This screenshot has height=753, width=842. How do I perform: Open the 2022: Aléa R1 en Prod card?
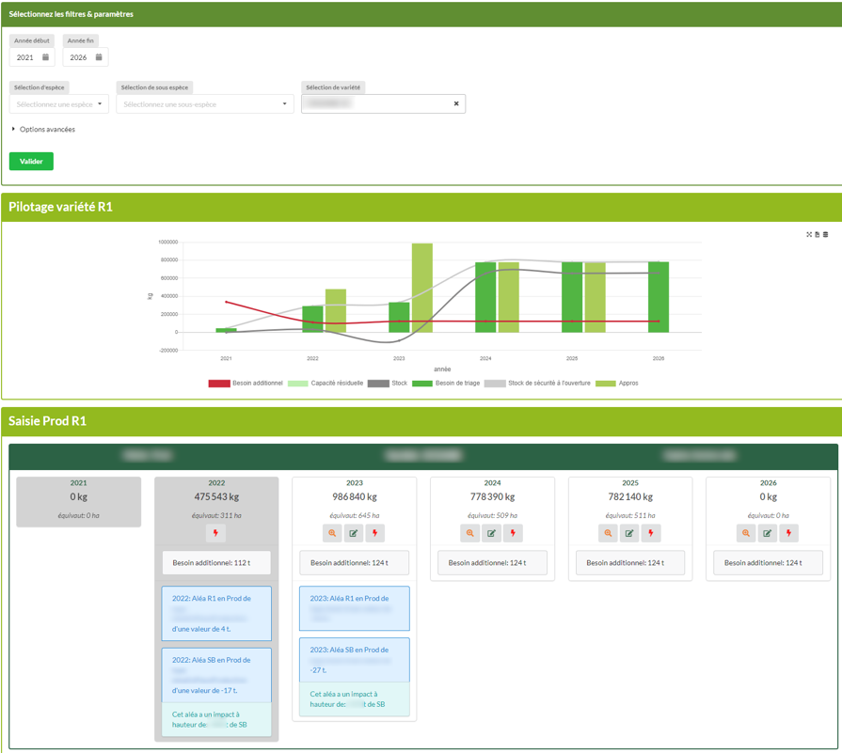216,614
